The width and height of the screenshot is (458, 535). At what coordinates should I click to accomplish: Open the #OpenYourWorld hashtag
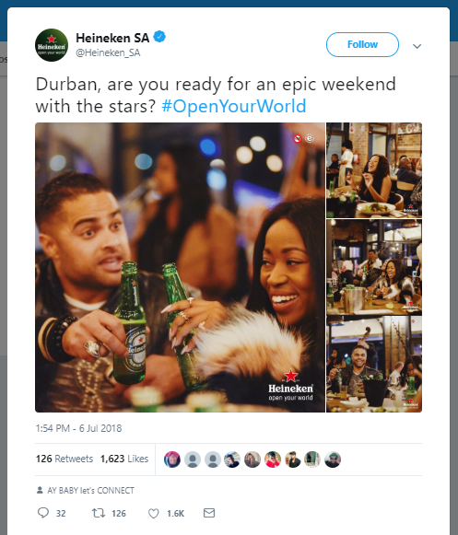[234, 106]
